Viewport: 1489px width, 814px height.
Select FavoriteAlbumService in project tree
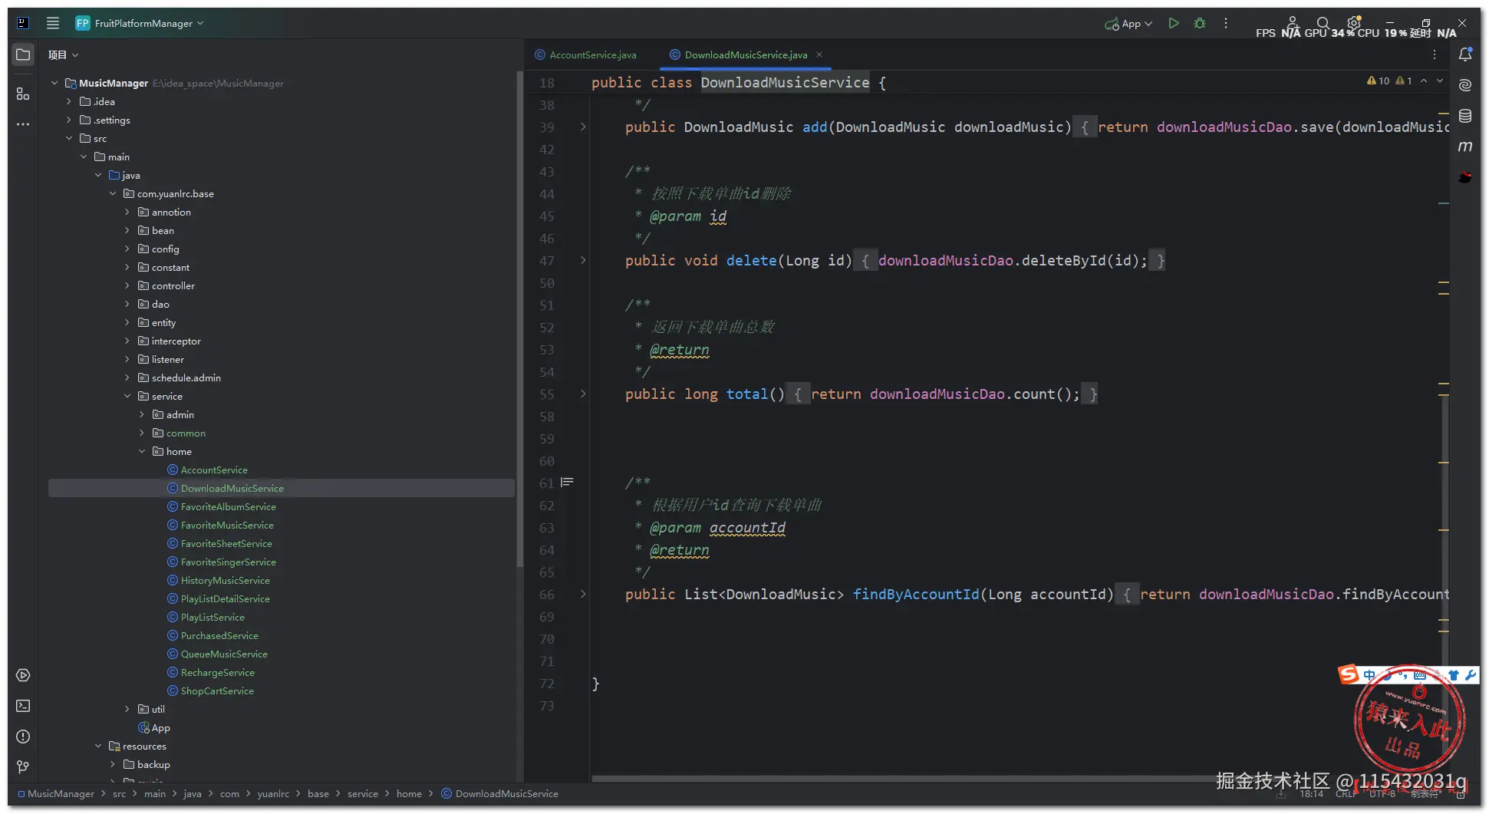coord(282,506)
